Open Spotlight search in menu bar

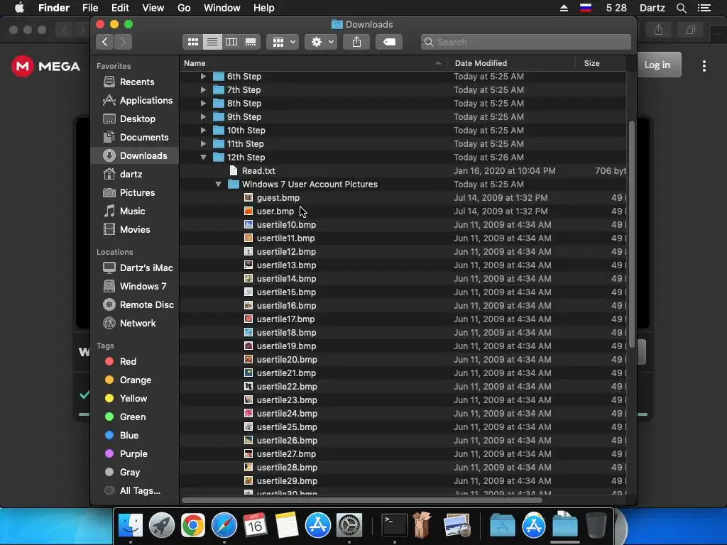[681, 8]
